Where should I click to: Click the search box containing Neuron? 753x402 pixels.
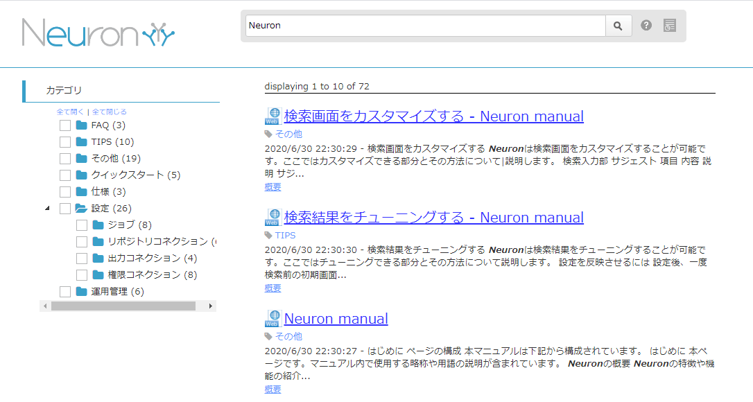click(426, 26)
